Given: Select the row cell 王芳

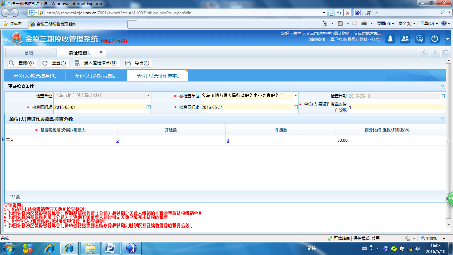Looking at the screenshot, I should click(x=60, y=140).
